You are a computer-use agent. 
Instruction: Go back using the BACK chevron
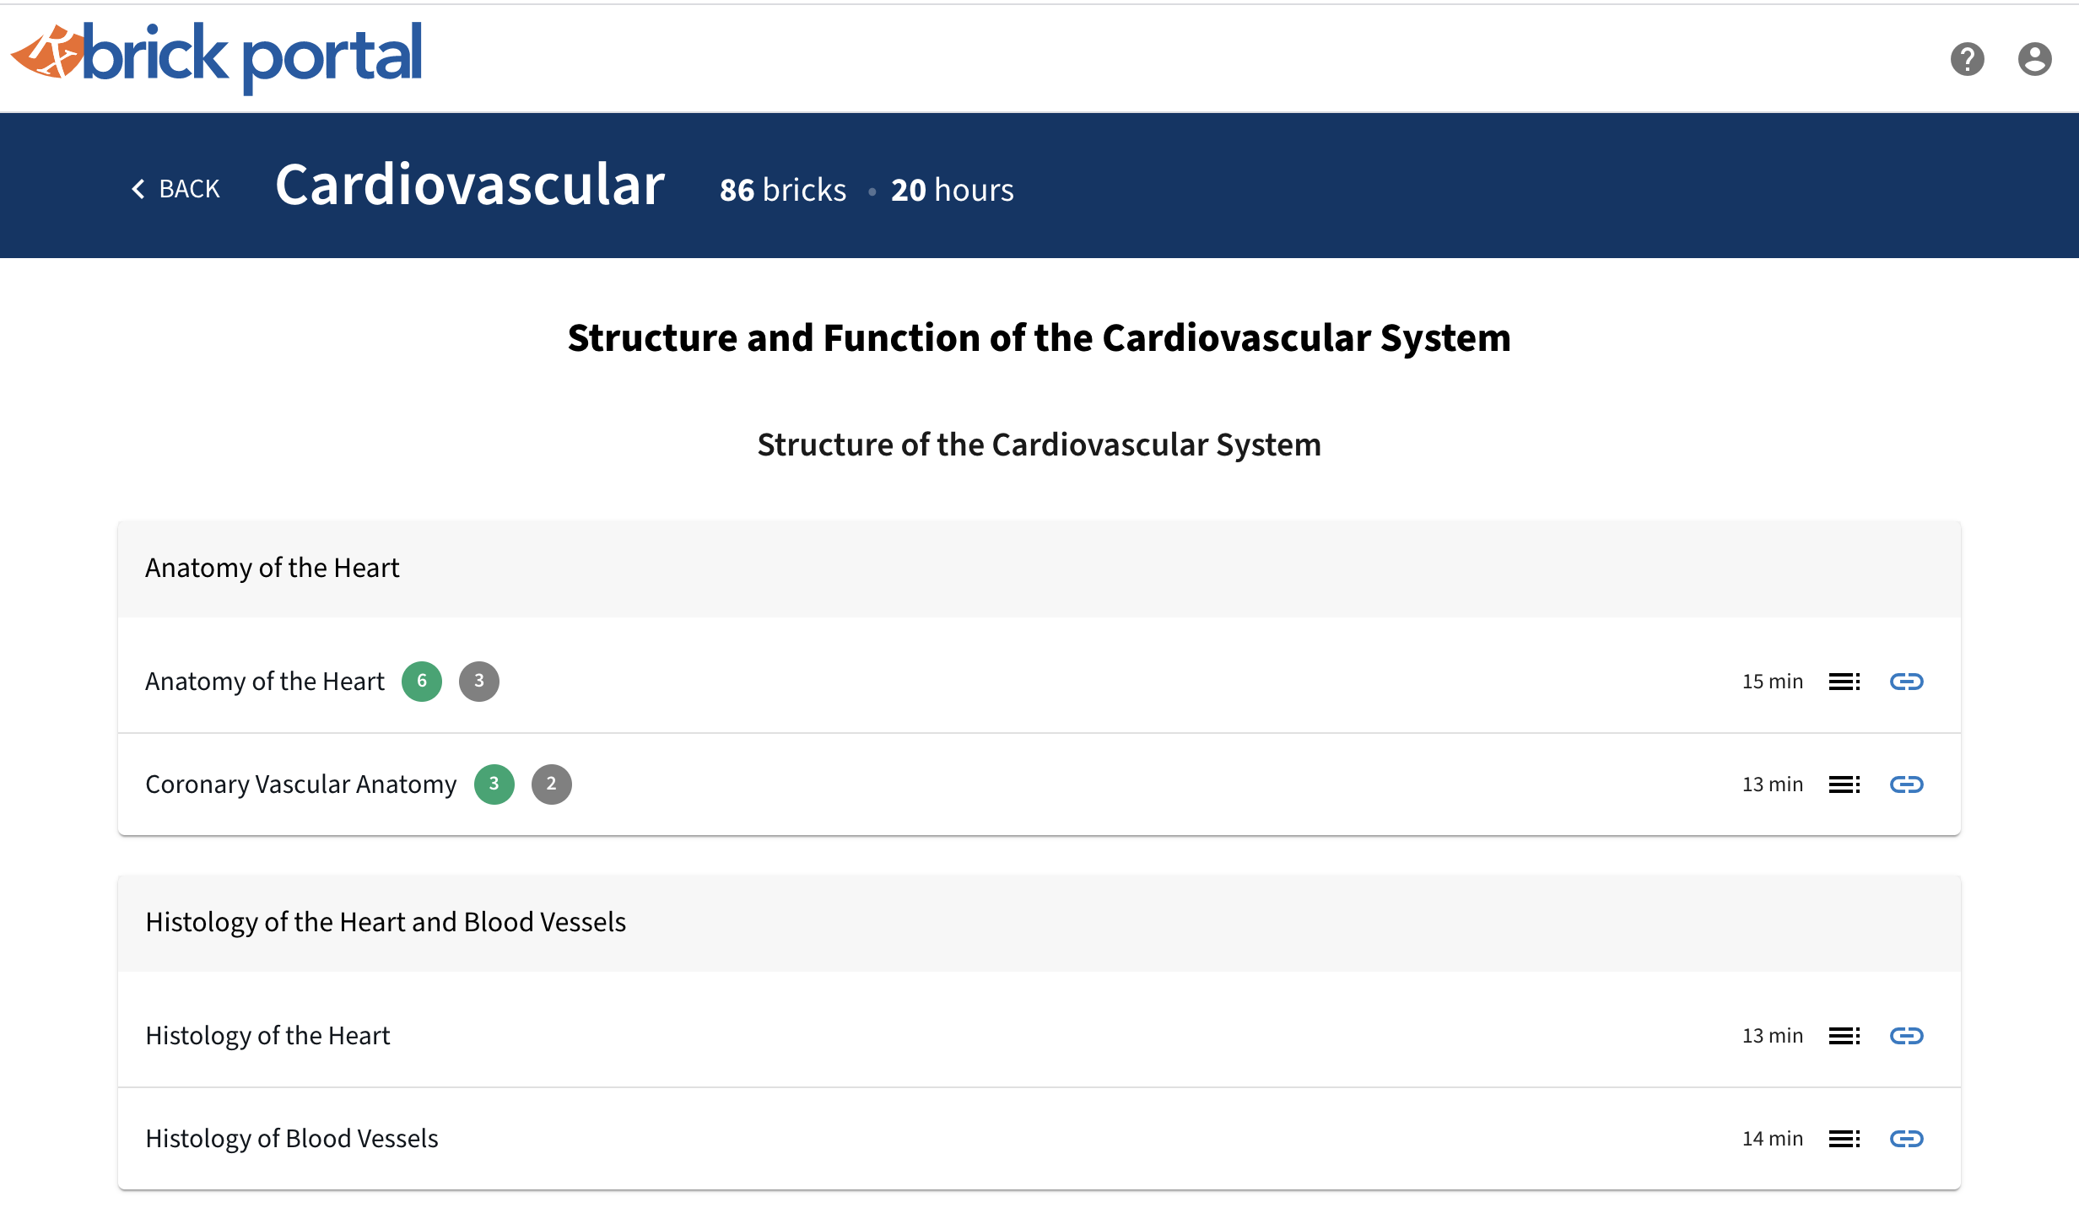[175, 189]
